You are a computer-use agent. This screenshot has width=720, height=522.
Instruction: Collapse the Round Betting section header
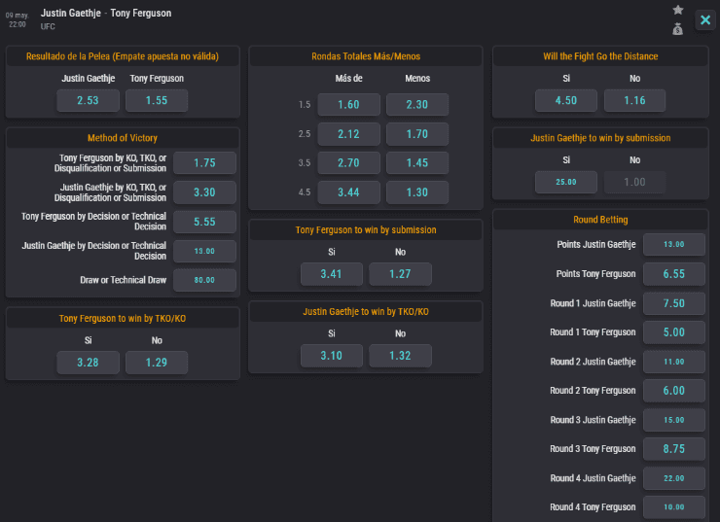599,220
